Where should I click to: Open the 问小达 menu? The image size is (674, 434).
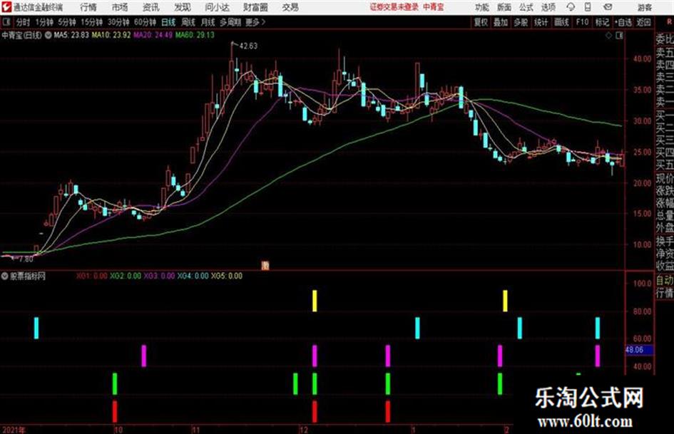(x=217, y=7)
